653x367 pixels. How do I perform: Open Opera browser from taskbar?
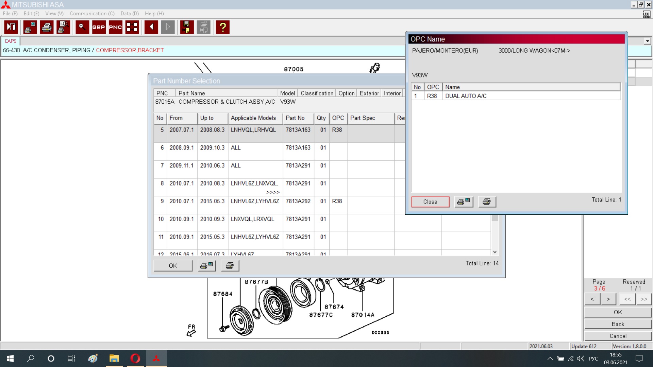(x=135, y=359)
